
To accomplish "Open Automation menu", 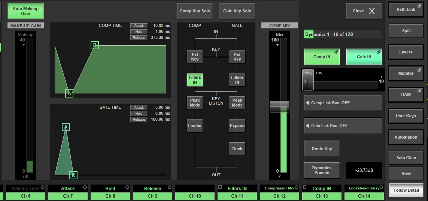I will [x=406, y=137].
